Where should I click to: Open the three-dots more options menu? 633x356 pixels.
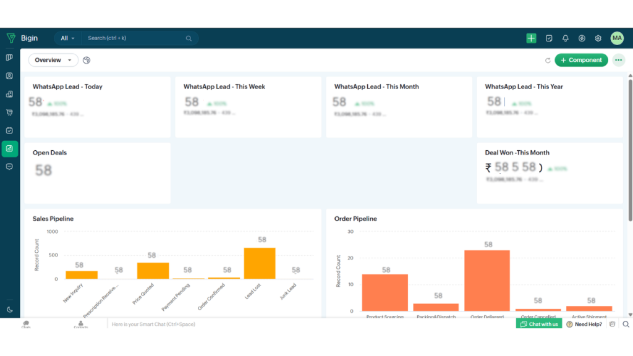pyautogui.click(x=618, y=60)
